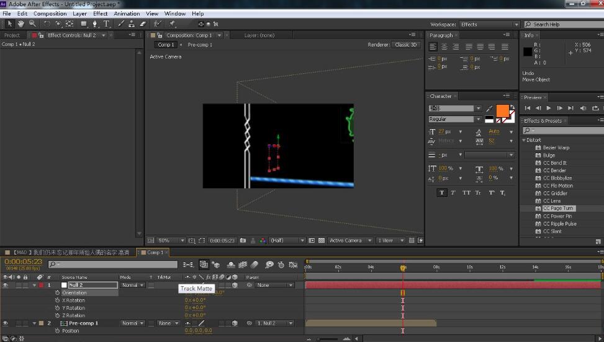Select the Zoom magnifier tool
604x342 pixels.
tap(32, 24)
